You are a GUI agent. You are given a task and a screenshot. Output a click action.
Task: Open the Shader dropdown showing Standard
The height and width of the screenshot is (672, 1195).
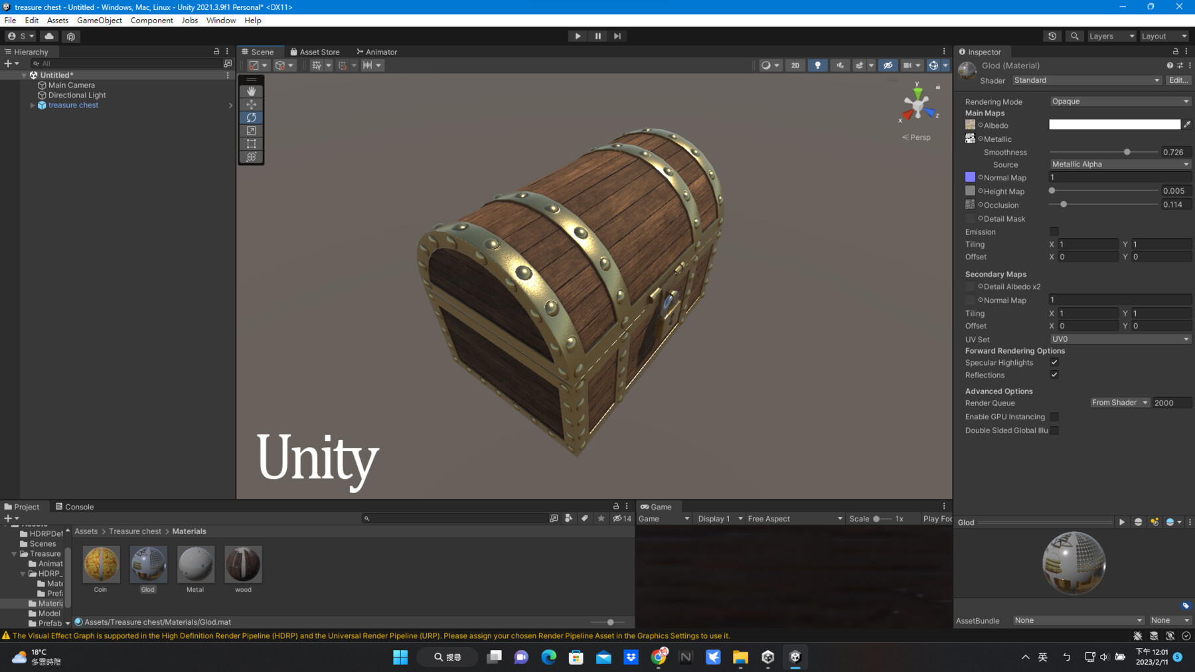[x=1086, y=80]
